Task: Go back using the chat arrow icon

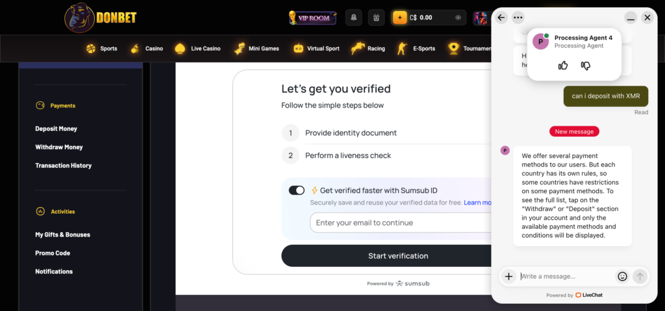Action: 501,17
